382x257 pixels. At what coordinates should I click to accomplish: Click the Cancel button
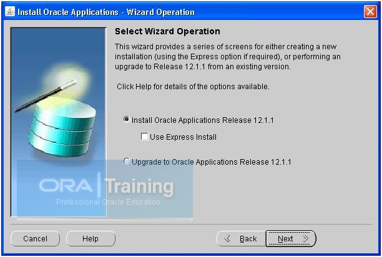(x=36, y=239)
